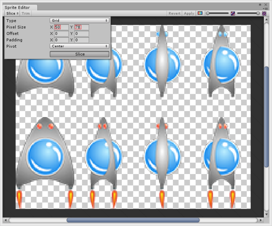Click the Revert button
Image resolution: width=272 pixels, height=226 pixels.
click(174, 13)
